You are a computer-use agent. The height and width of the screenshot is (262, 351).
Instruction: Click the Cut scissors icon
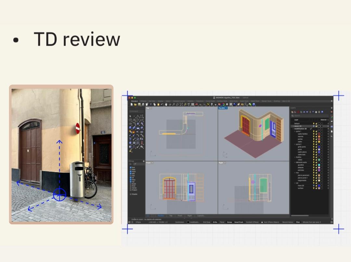(151, 105)
